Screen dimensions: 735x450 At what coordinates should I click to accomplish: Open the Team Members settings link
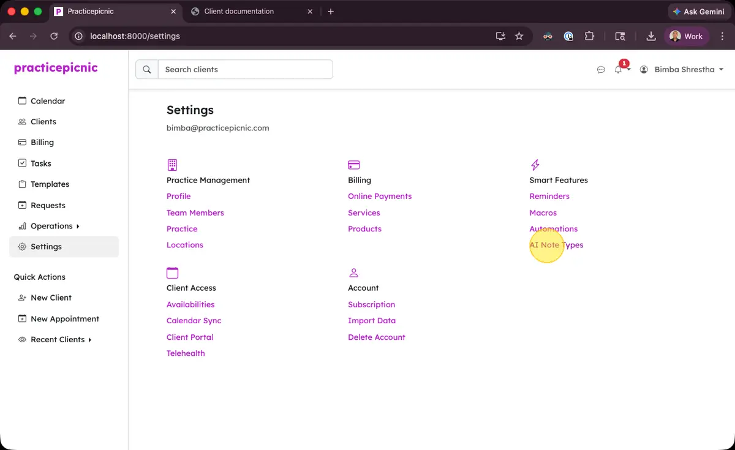[x=195, y=212]
